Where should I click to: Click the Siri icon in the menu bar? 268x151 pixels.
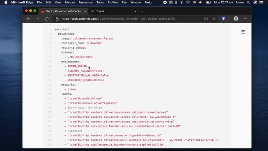255,3
